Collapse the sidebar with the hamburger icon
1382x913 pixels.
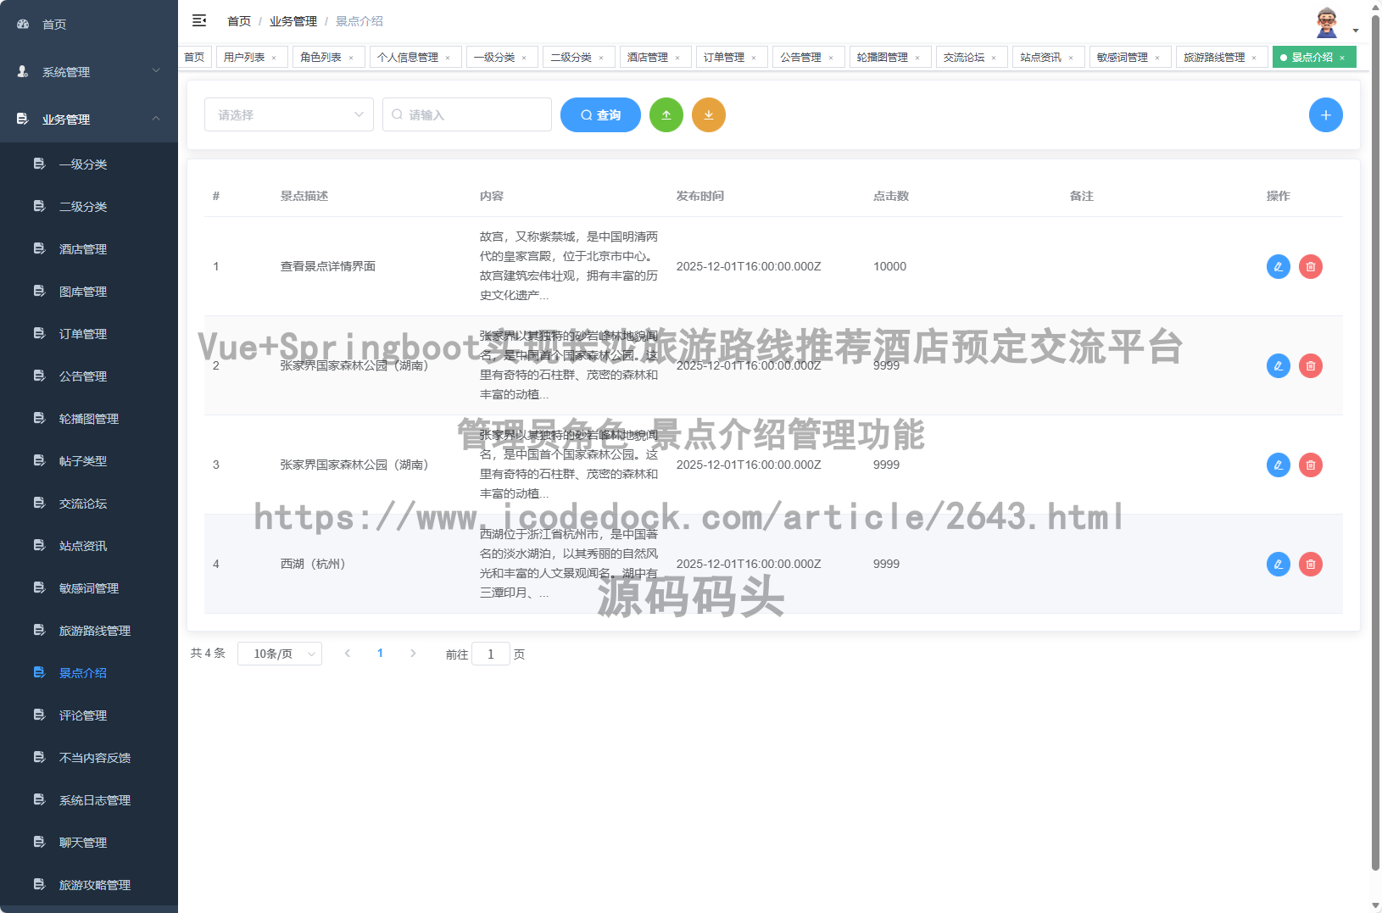pos(199,20)
